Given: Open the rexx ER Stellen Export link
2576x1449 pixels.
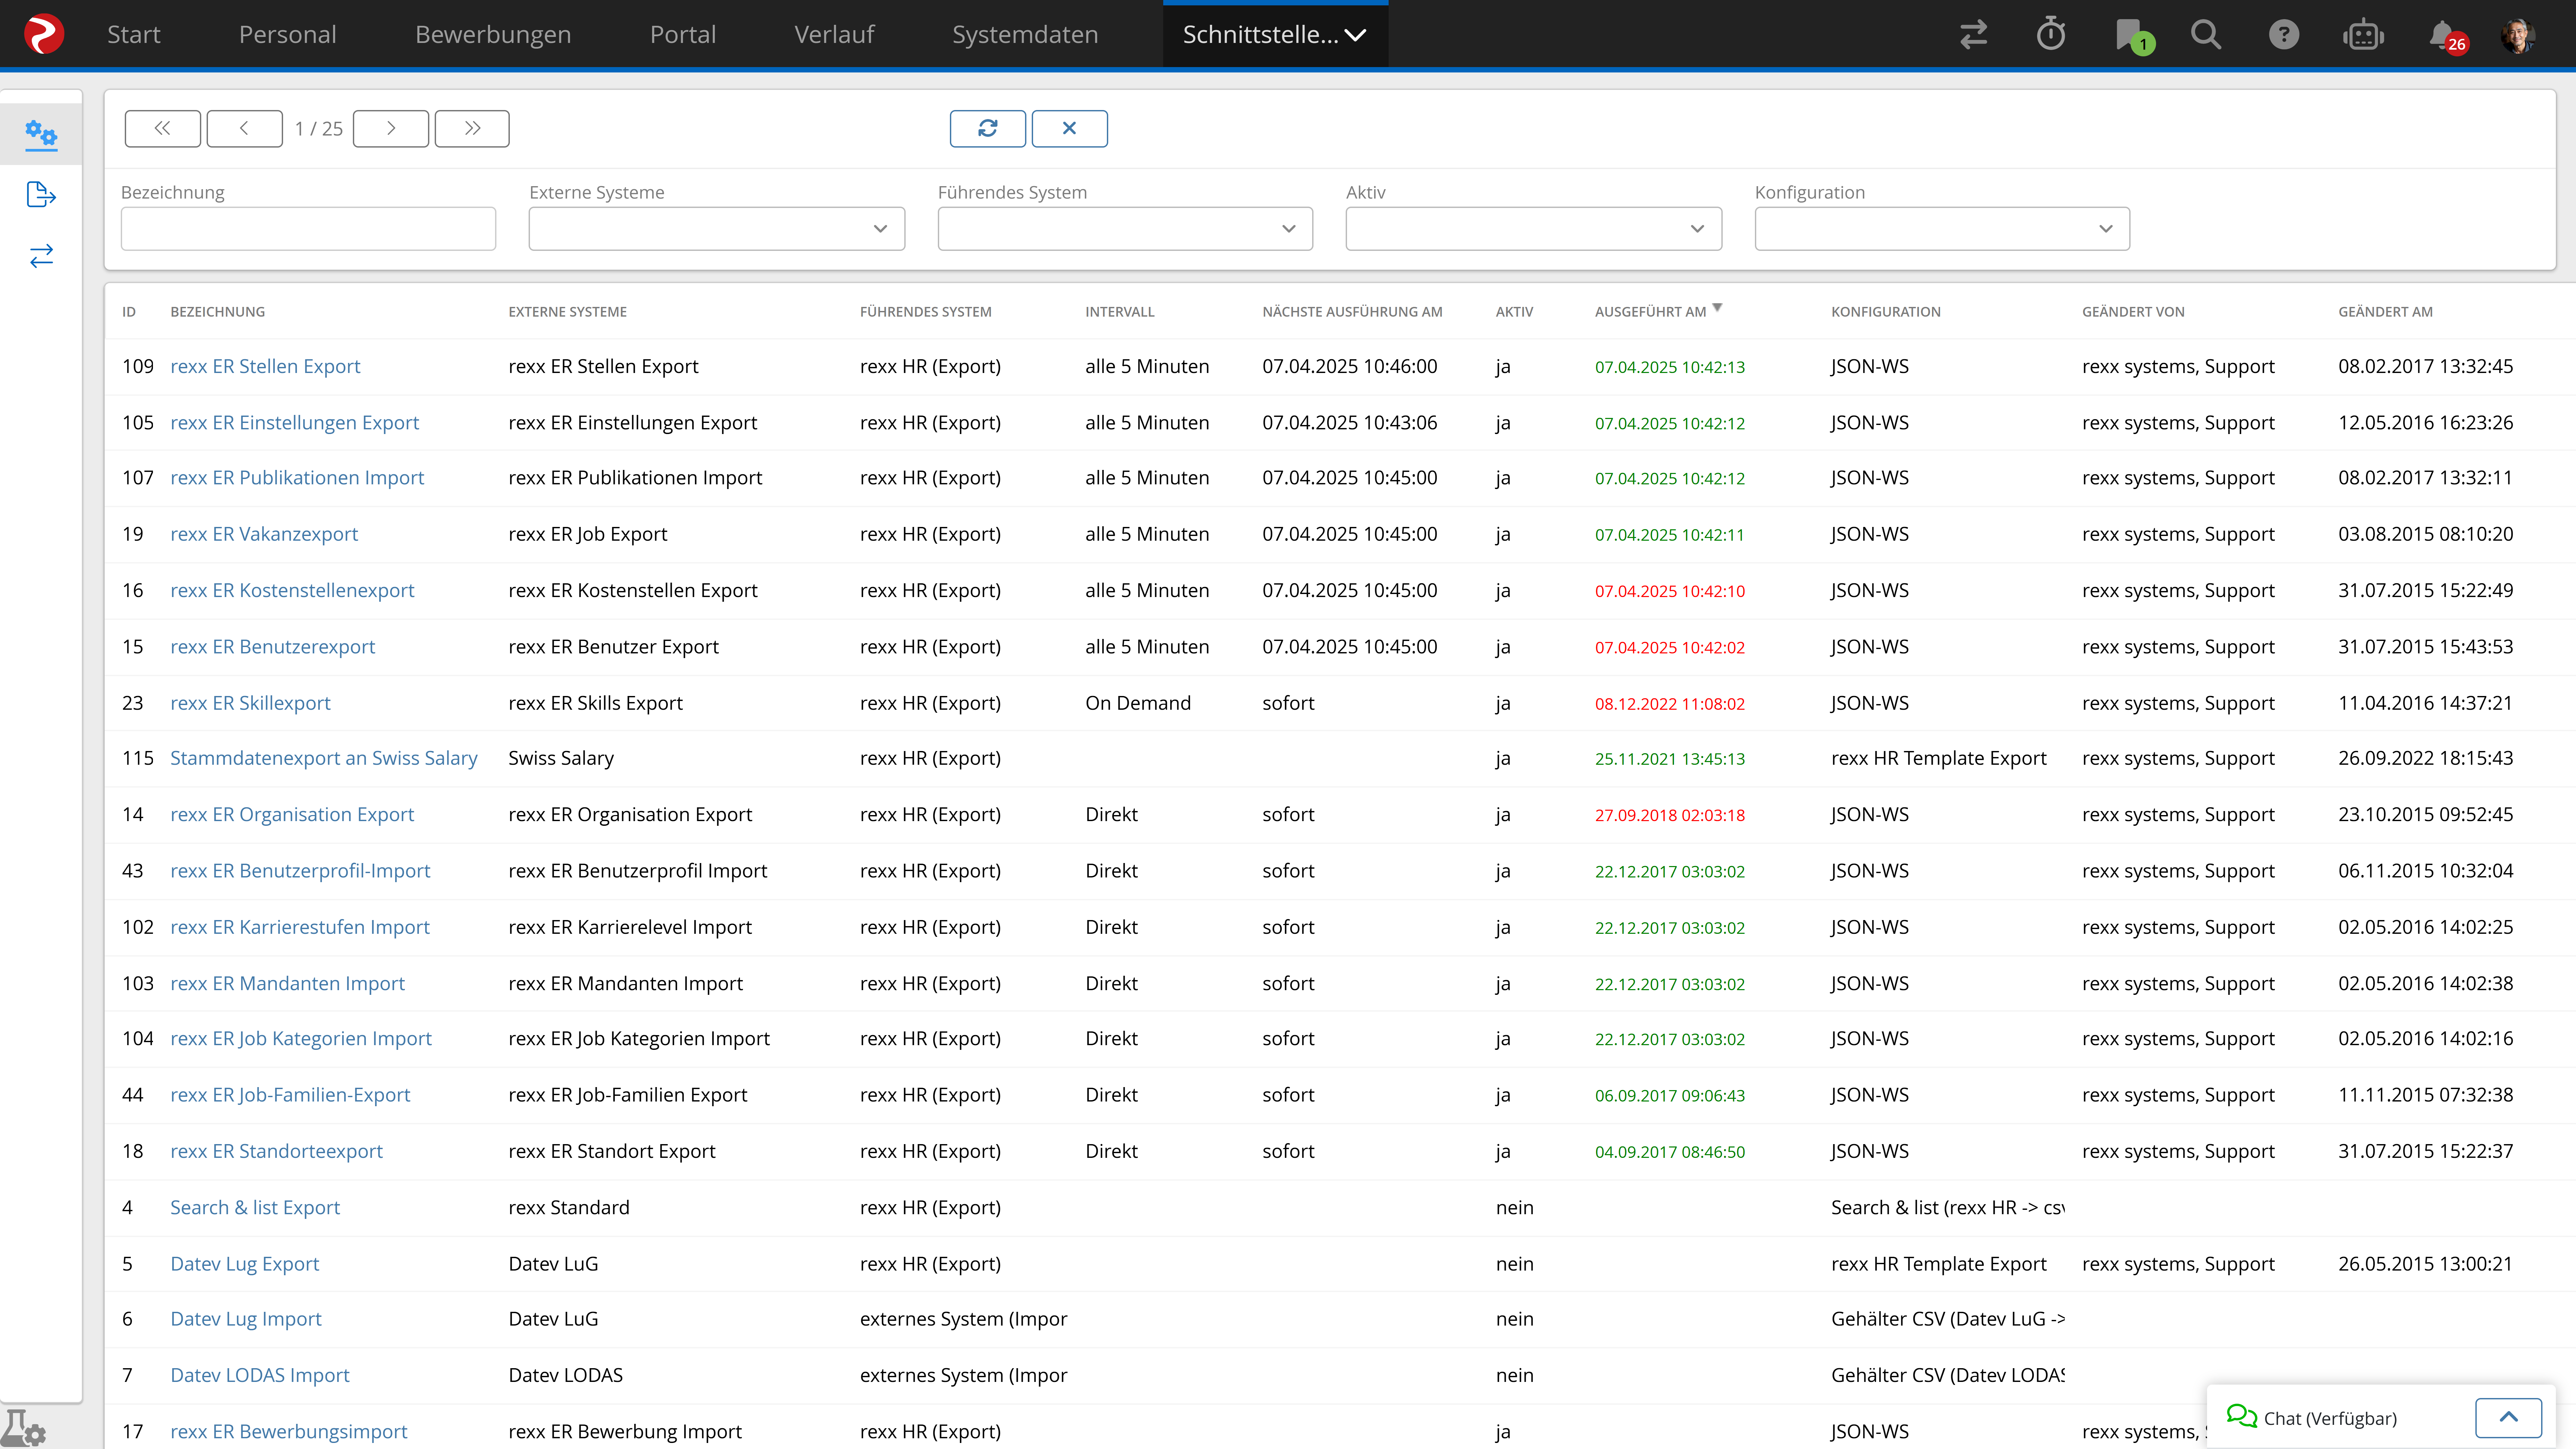Looking at the screenshot, I should coord(265,366).
